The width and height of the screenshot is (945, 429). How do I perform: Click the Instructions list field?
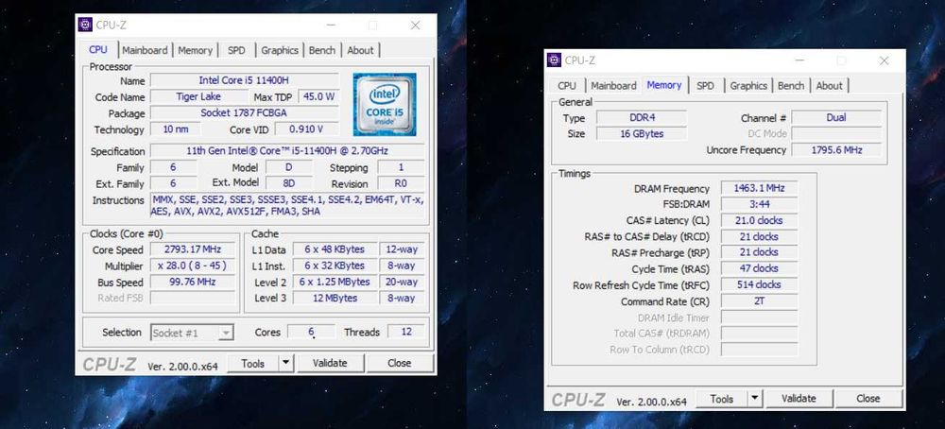click(x=287, y=205)
